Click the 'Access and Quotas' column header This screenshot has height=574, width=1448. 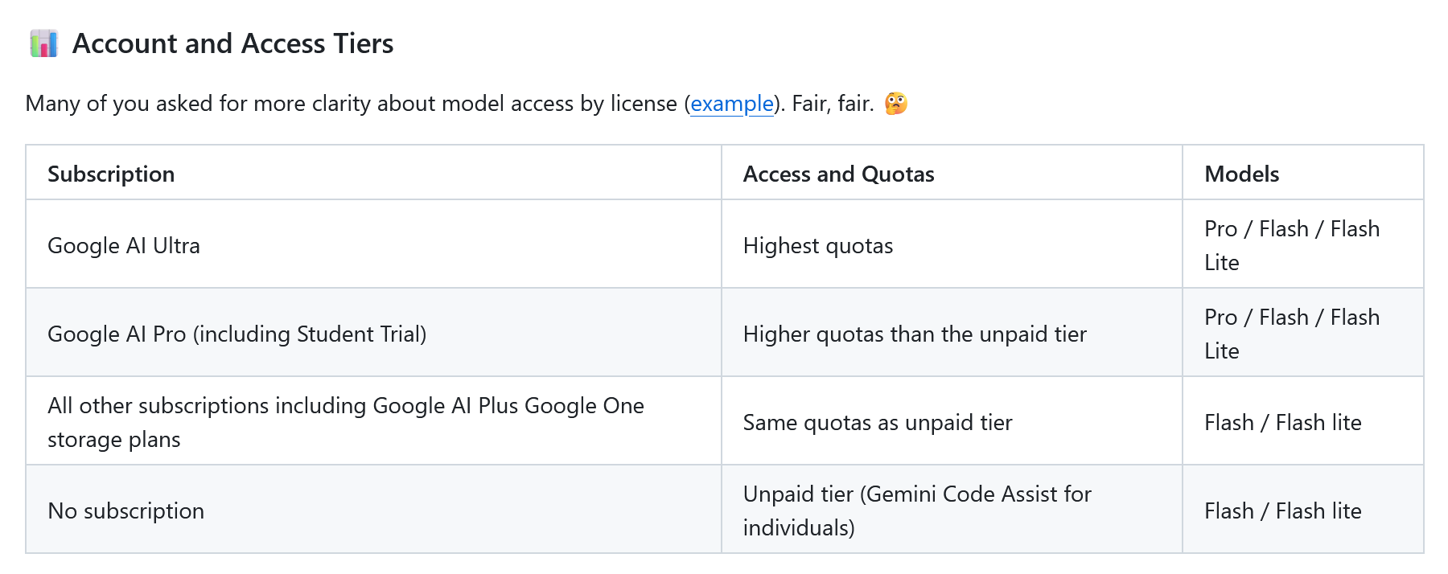tap(838, 174)
